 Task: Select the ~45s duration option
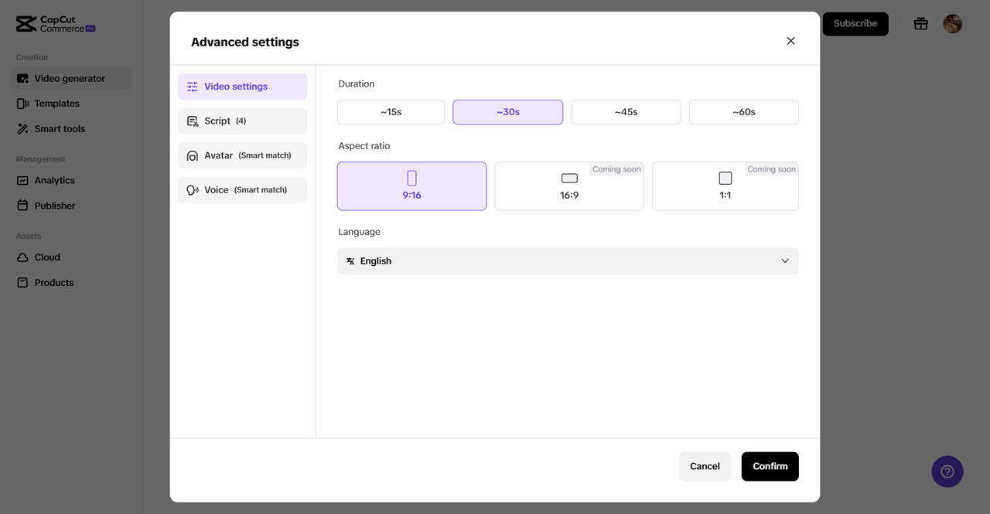click(x=626, y=112)
